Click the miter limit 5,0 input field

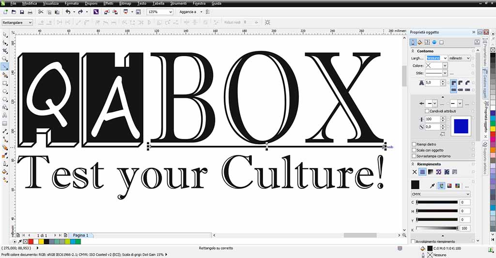point(433,82)
